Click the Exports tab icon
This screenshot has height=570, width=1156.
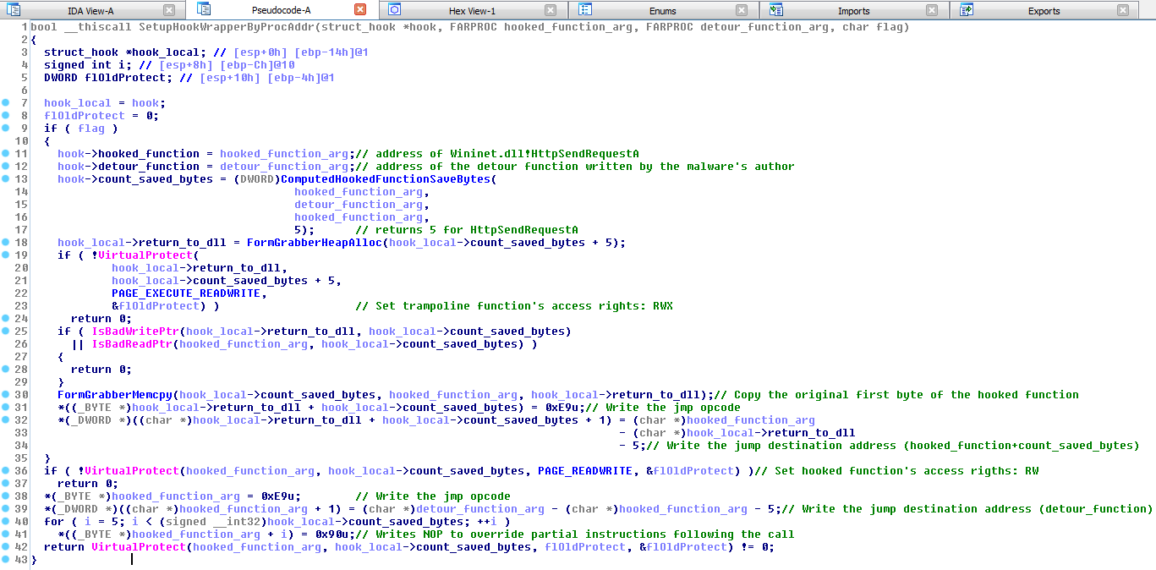tap(967, 10)
